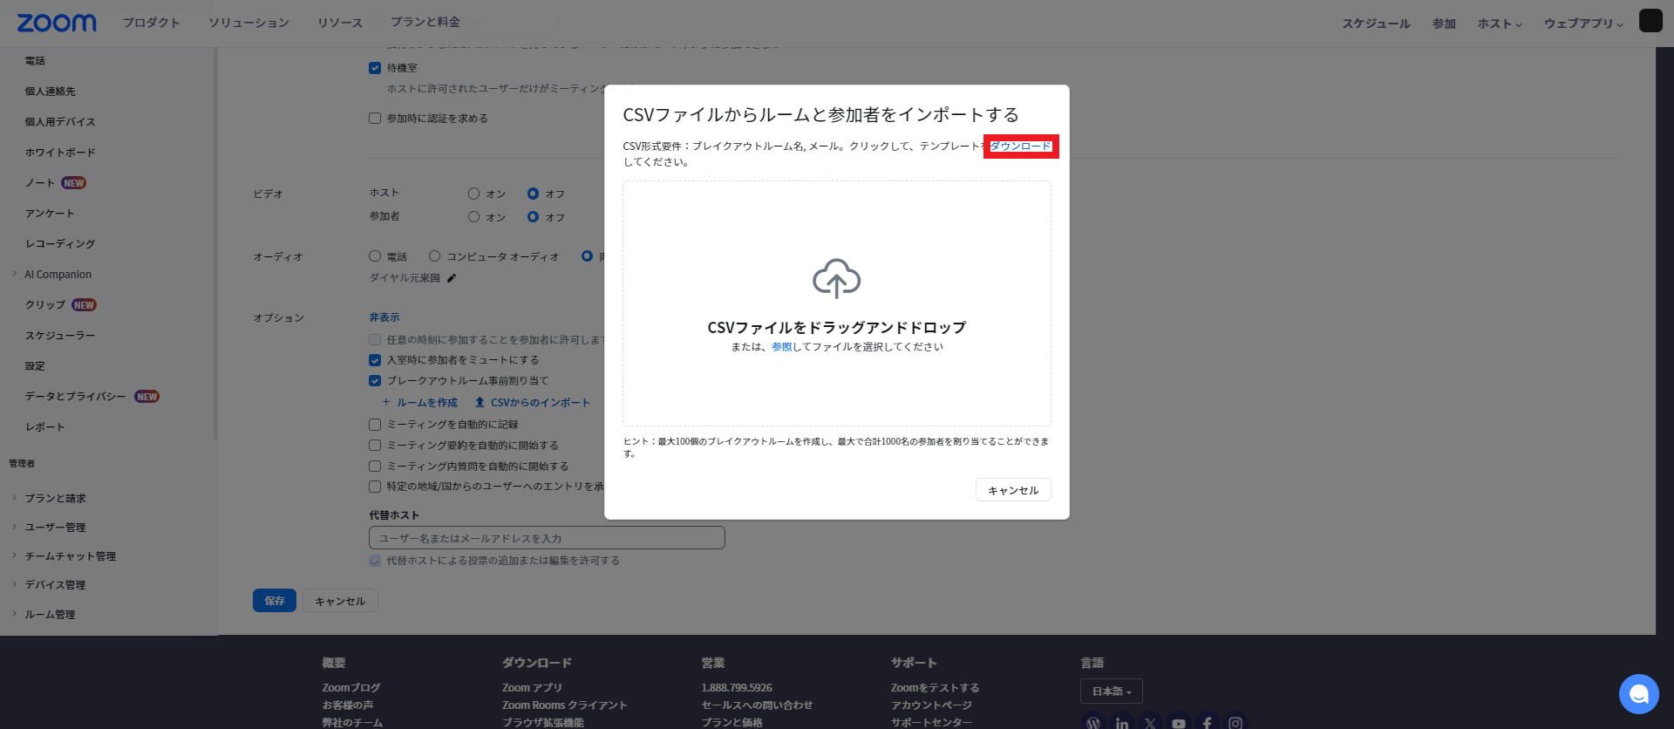The width and height of the screenshot is (1674, 729).
Task: Select レコーディング in the sidebar
Action: pyautogui.click(x=60, y=244)
